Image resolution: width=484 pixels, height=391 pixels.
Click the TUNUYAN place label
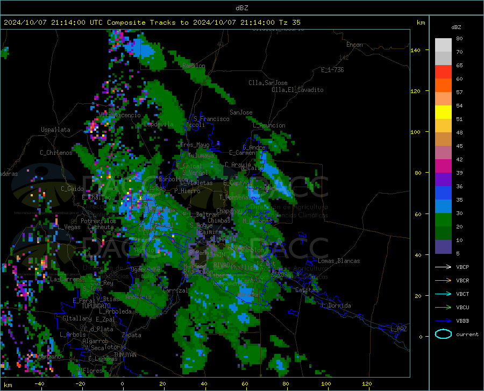(x=125, y=355)
